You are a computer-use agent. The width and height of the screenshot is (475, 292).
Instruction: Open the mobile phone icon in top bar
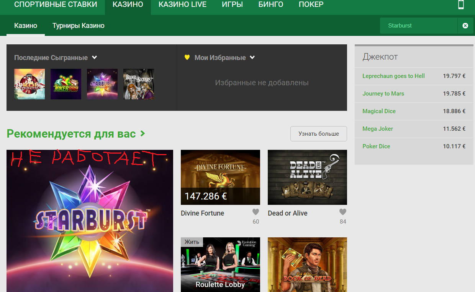pyautogui.click(x=461, y=5)
